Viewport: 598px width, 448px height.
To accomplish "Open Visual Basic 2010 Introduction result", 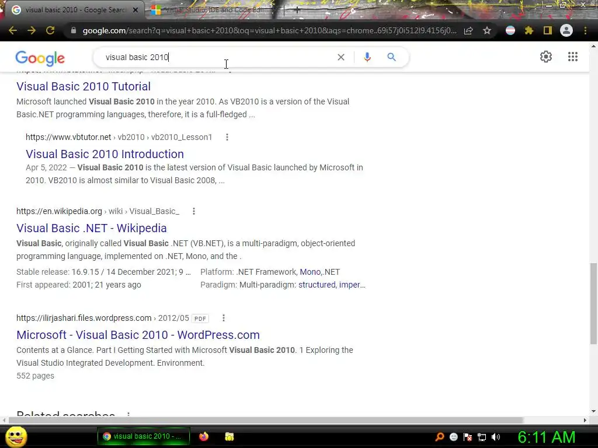I will [x=105, y=154].
